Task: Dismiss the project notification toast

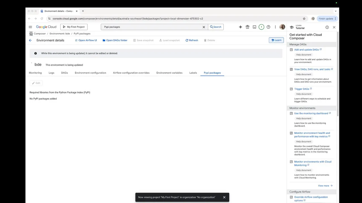Action: pyautogui.click(x=224, y=197)
